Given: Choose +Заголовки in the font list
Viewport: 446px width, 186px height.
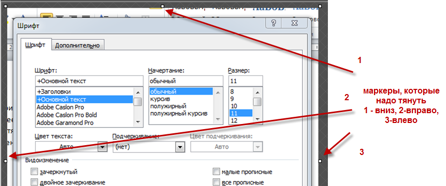Looking at the screenshot, I should [84, 92].
